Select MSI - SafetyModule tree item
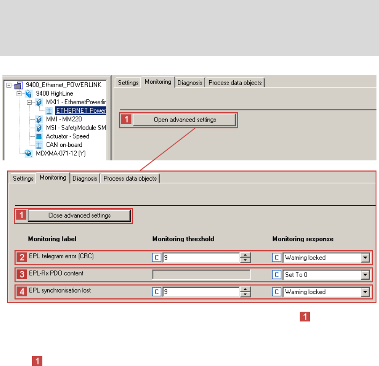This screenshot has width=379, height=366. [76, 128]
